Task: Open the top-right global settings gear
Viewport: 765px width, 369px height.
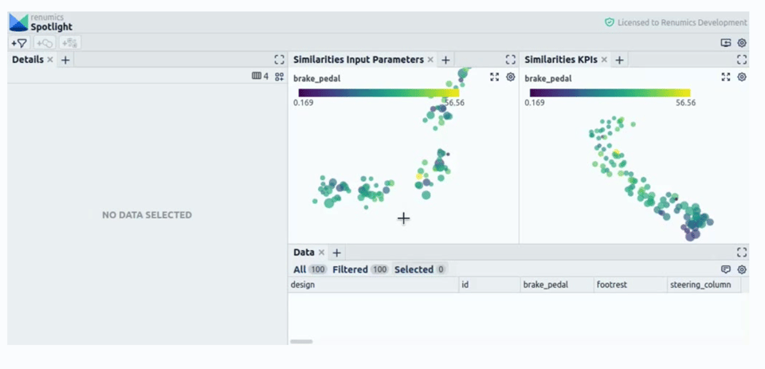Action: (x=742, y=43)
